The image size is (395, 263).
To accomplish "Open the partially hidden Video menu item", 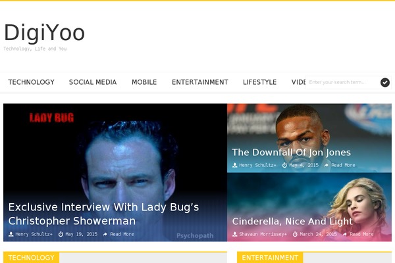I will point(298,82).
